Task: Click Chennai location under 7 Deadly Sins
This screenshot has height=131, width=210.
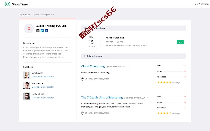Action: 97,113
